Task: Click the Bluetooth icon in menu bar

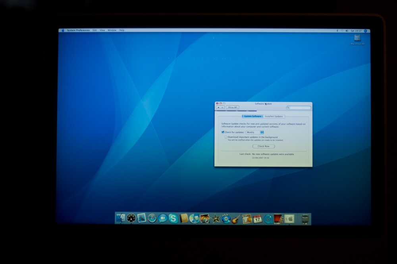Action: pos(337,31)
